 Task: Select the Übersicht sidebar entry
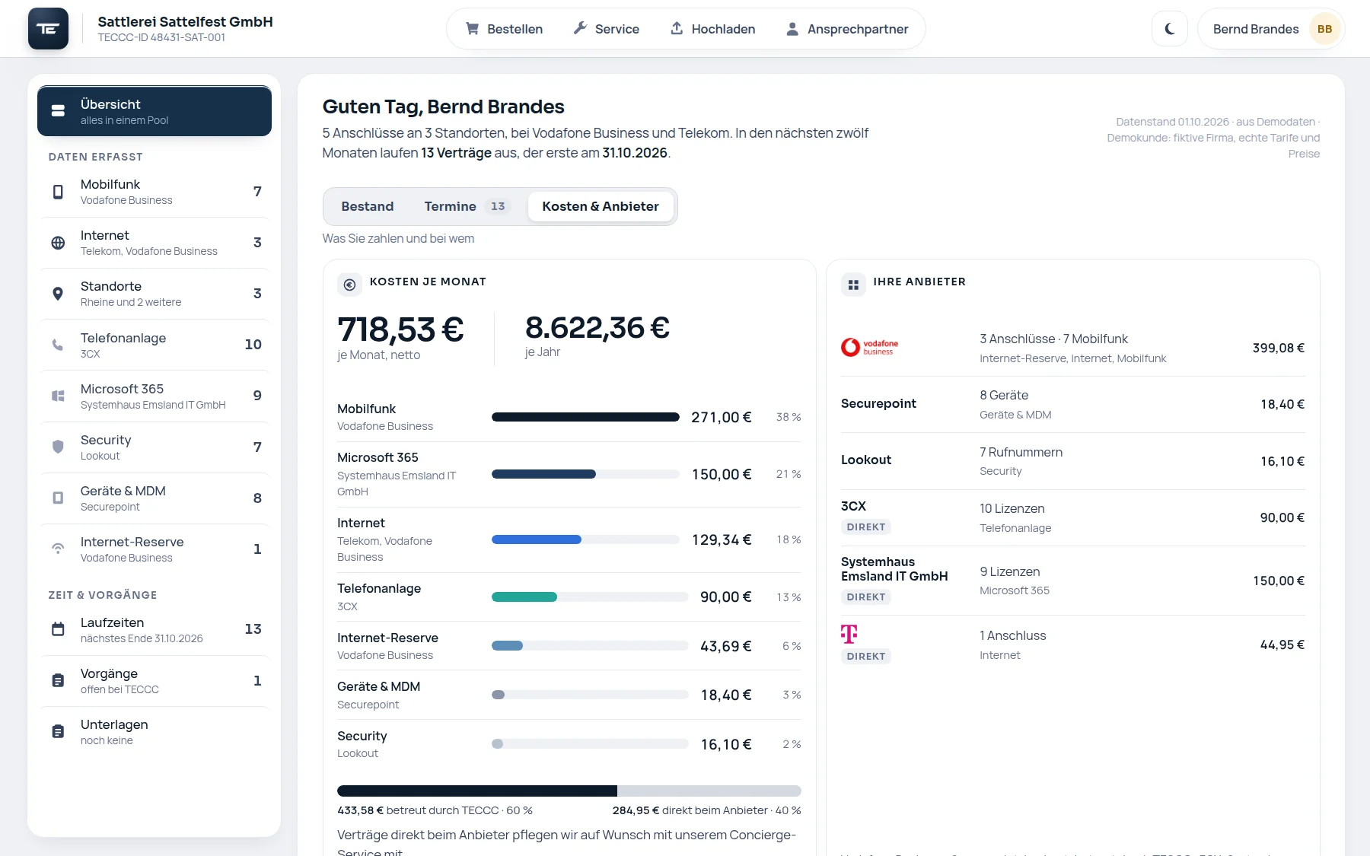coord(155,111)
